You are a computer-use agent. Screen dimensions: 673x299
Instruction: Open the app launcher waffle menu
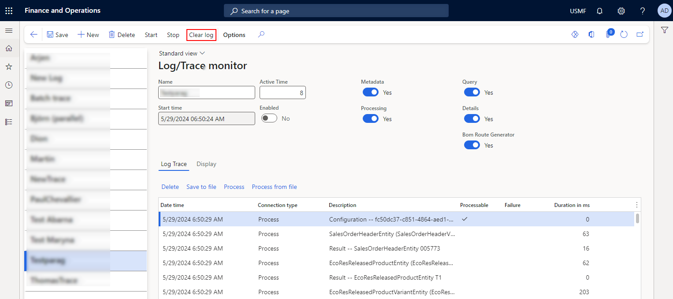tap(9, 11)
